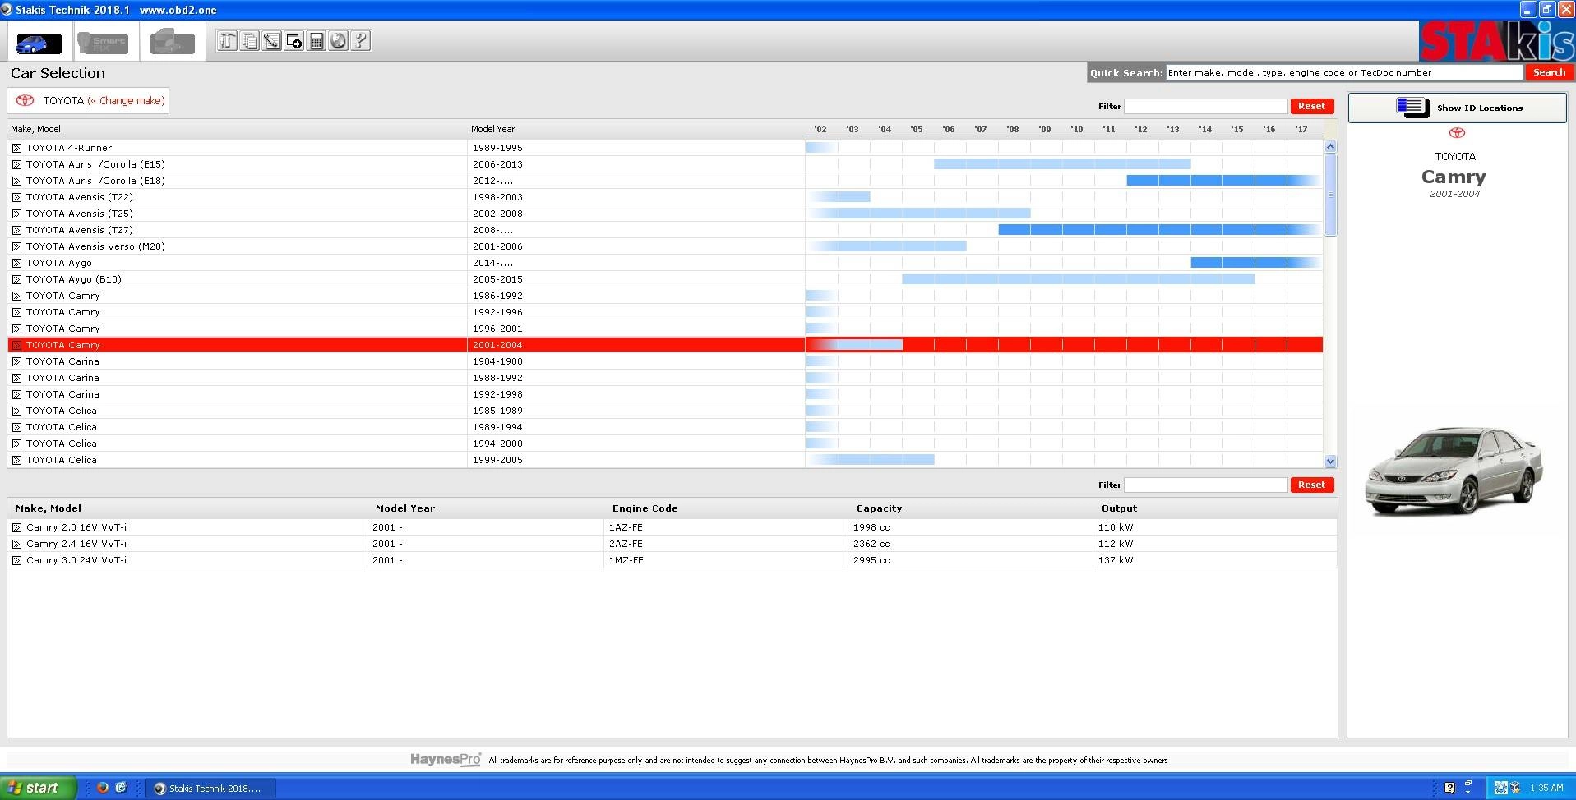Click the Output column header

click(x=1119, y=508)
